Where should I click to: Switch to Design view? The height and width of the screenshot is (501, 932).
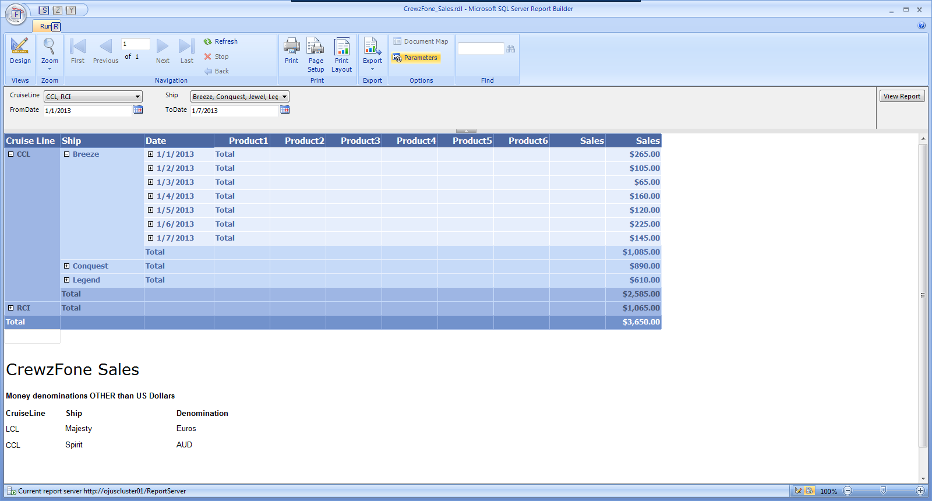click(x=20, y=51)
